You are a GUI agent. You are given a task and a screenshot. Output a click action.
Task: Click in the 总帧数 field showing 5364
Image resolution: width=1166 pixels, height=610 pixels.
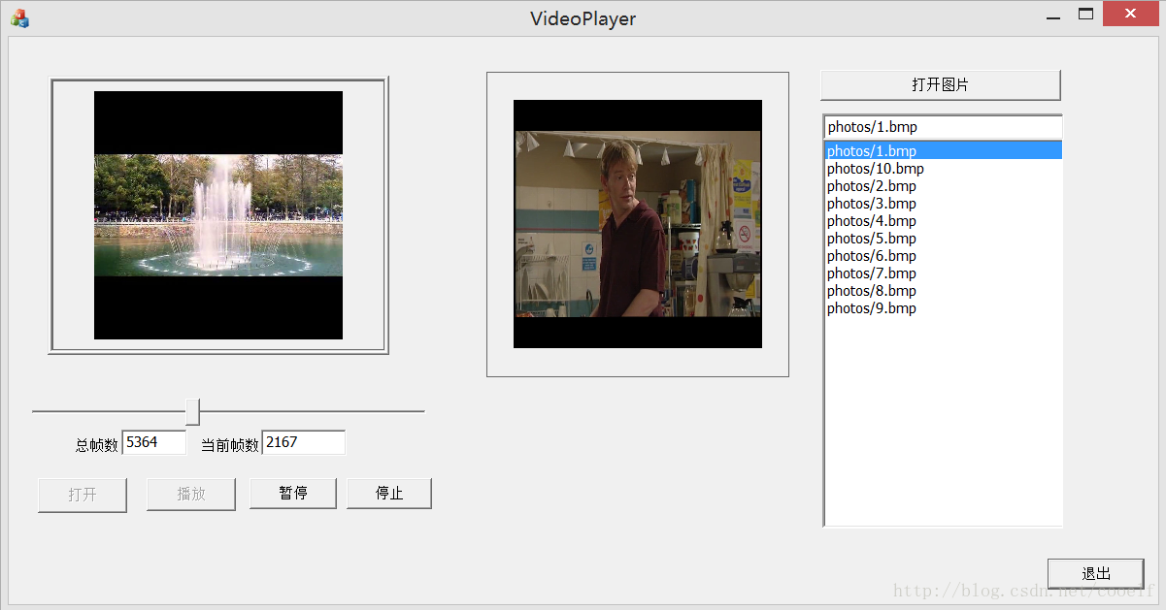tap(154, 442)
